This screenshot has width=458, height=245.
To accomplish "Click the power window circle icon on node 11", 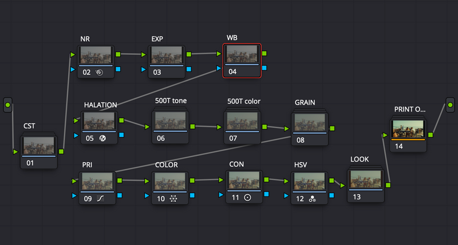I will [247, 198].
